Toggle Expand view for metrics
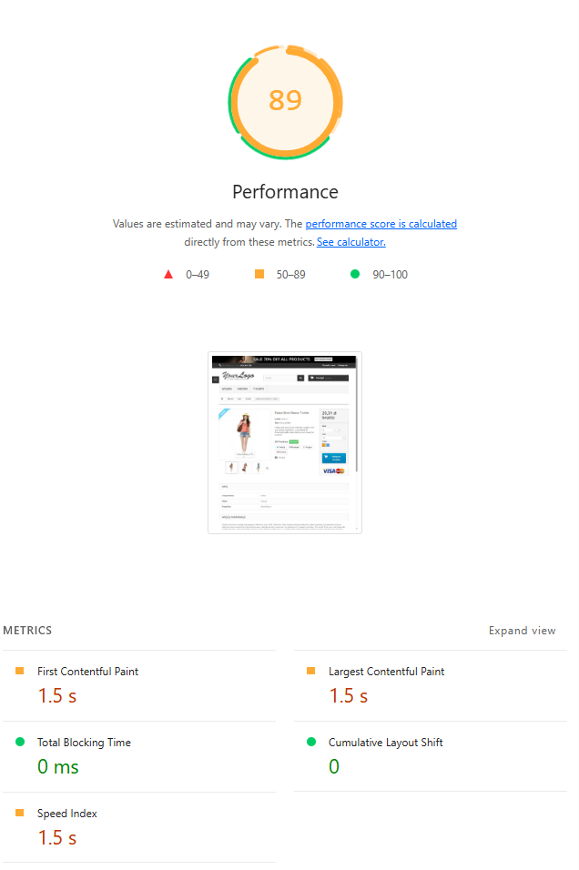This screenshot has height=870, width=579. (522, 631)
